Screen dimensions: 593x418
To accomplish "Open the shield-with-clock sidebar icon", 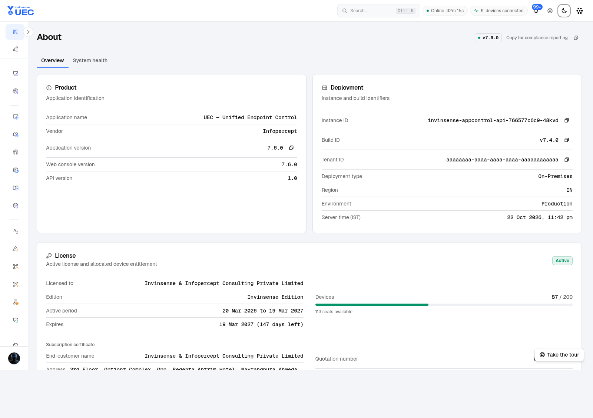I will [x=15, y=320].
